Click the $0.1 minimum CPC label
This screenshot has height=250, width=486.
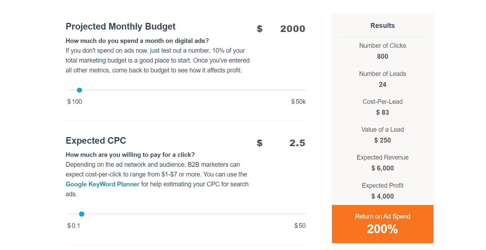point(74,226)
